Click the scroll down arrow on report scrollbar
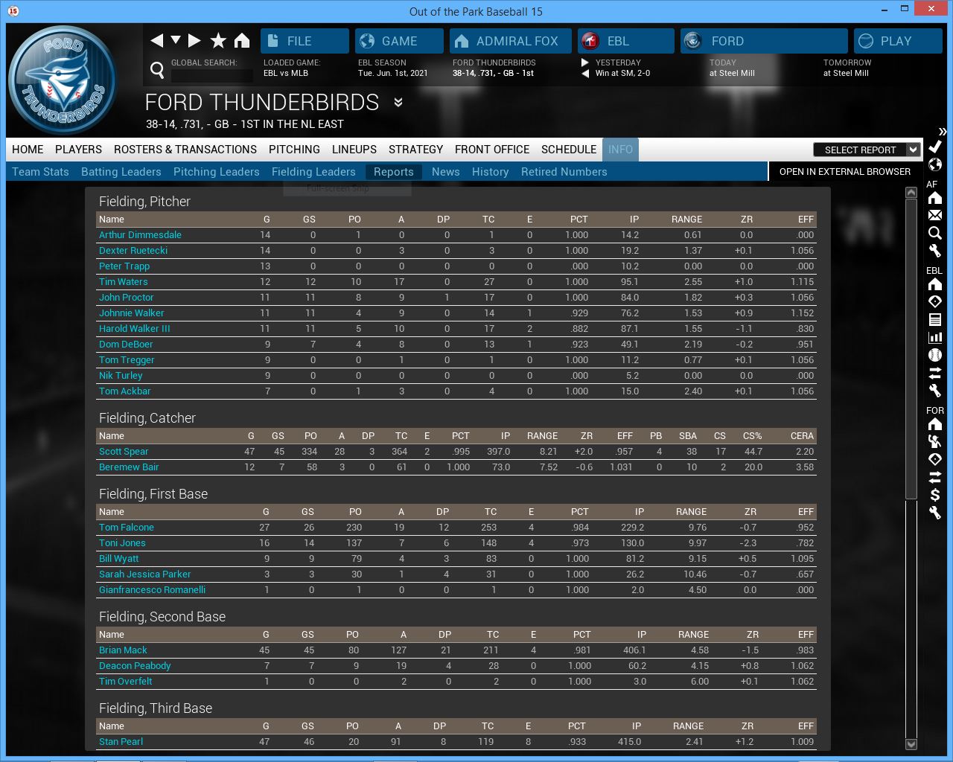The height and width of the screenshot is (762, 953). (911, 744)
